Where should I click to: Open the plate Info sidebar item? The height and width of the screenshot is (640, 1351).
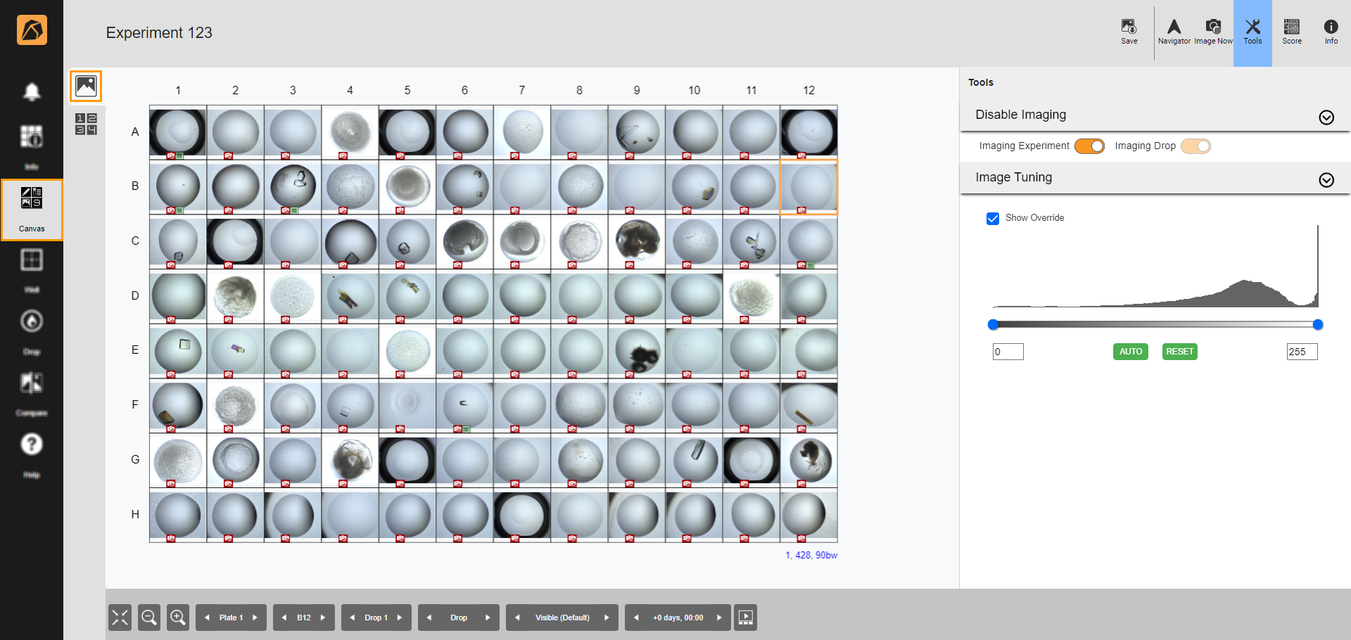[32, 146]
